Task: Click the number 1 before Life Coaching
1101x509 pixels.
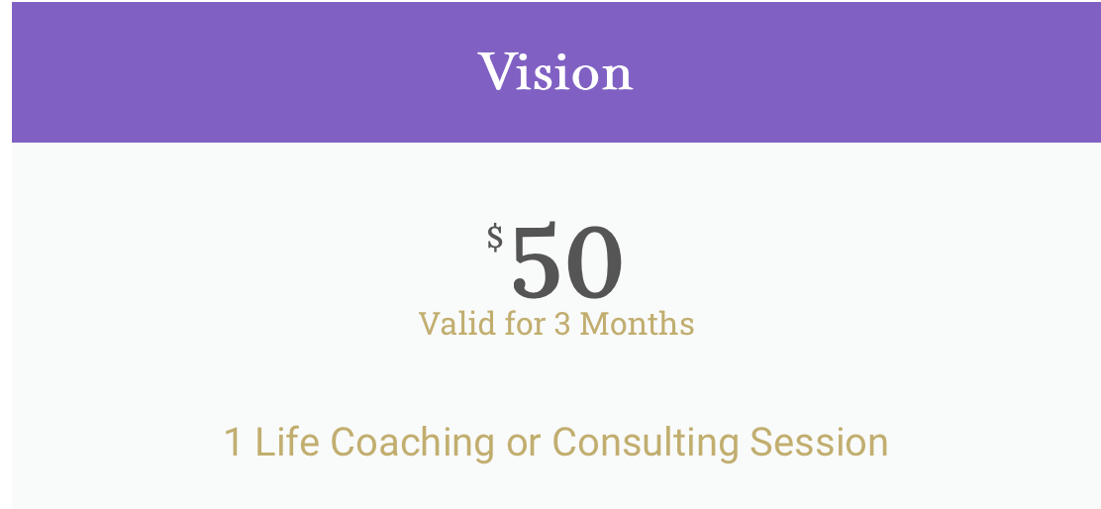Action: (233, 442)
